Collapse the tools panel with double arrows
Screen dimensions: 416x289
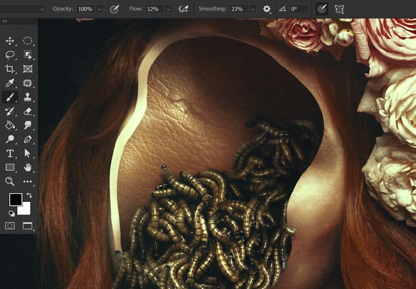coord(5,22)
